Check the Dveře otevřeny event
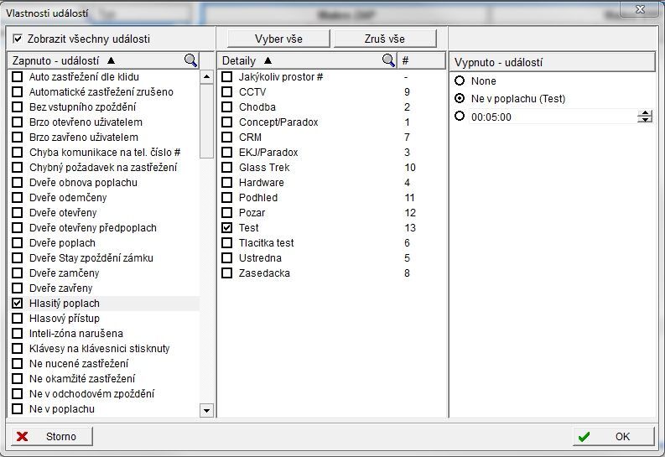Viewport: 665px width, 457px height. click(17, 213)
